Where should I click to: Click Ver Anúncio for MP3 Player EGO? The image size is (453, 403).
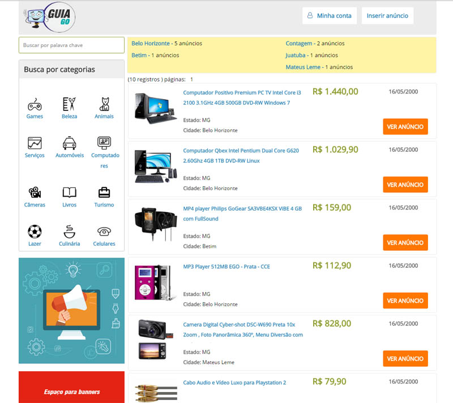pyautogui.click(x=405, y=301)
